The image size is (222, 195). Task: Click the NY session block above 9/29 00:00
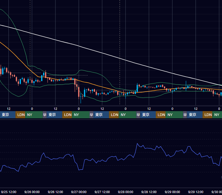174,115
